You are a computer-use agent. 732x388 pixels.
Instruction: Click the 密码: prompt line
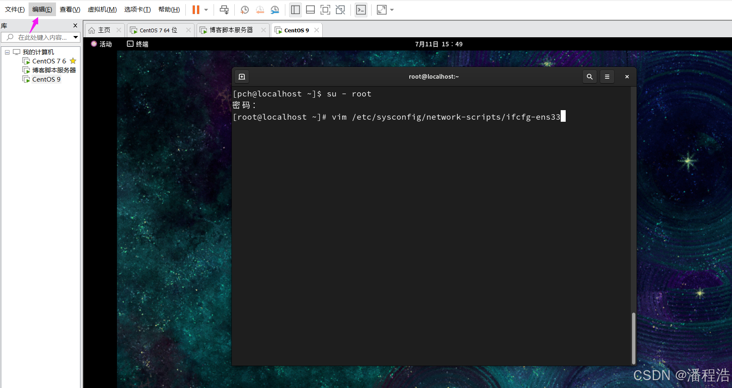[244, 106]
